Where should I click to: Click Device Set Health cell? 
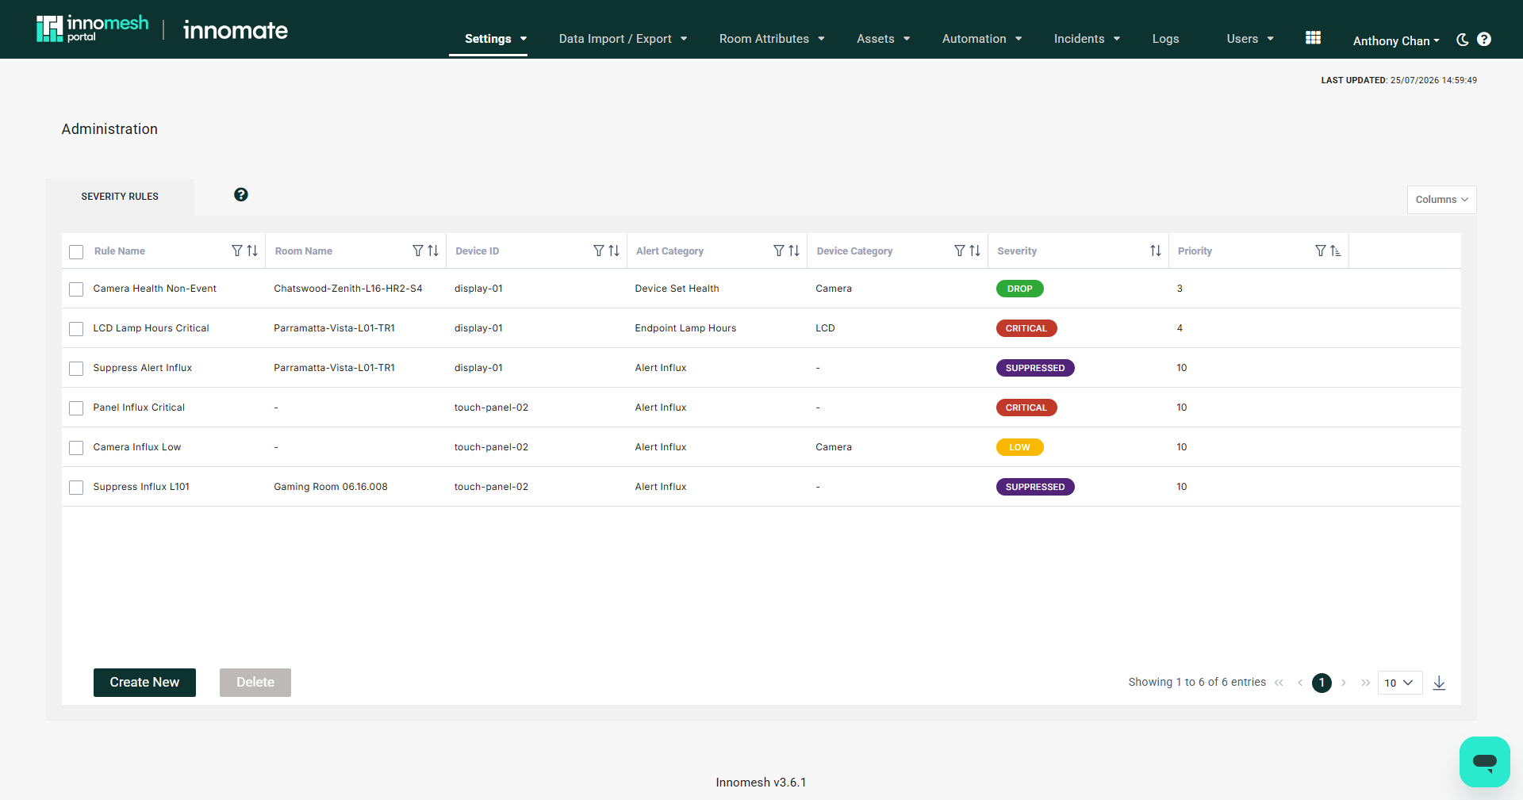(x=677, y=289)
